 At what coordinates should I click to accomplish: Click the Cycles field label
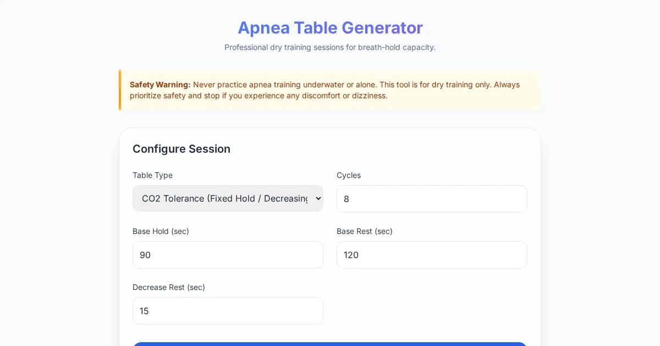coord(349,175)
